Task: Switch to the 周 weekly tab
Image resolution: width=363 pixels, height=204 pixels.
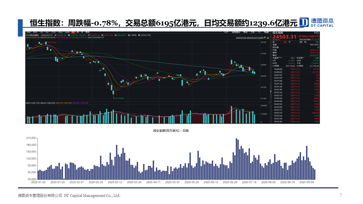Action: (x=77, y=32)
